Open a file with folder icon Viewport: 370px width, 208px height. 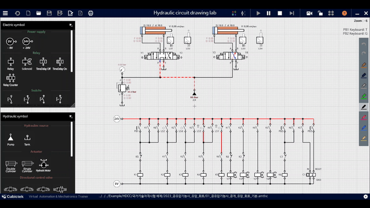39,13
